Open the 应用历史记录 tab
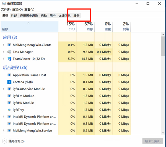Image resolution: width=166 pixels, height=147 pixels. [x=29, y=16]
